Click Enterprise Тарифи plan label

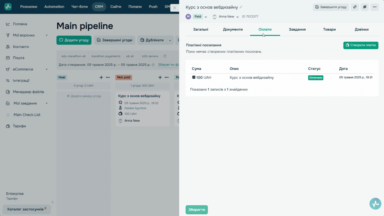coord(15,196)
